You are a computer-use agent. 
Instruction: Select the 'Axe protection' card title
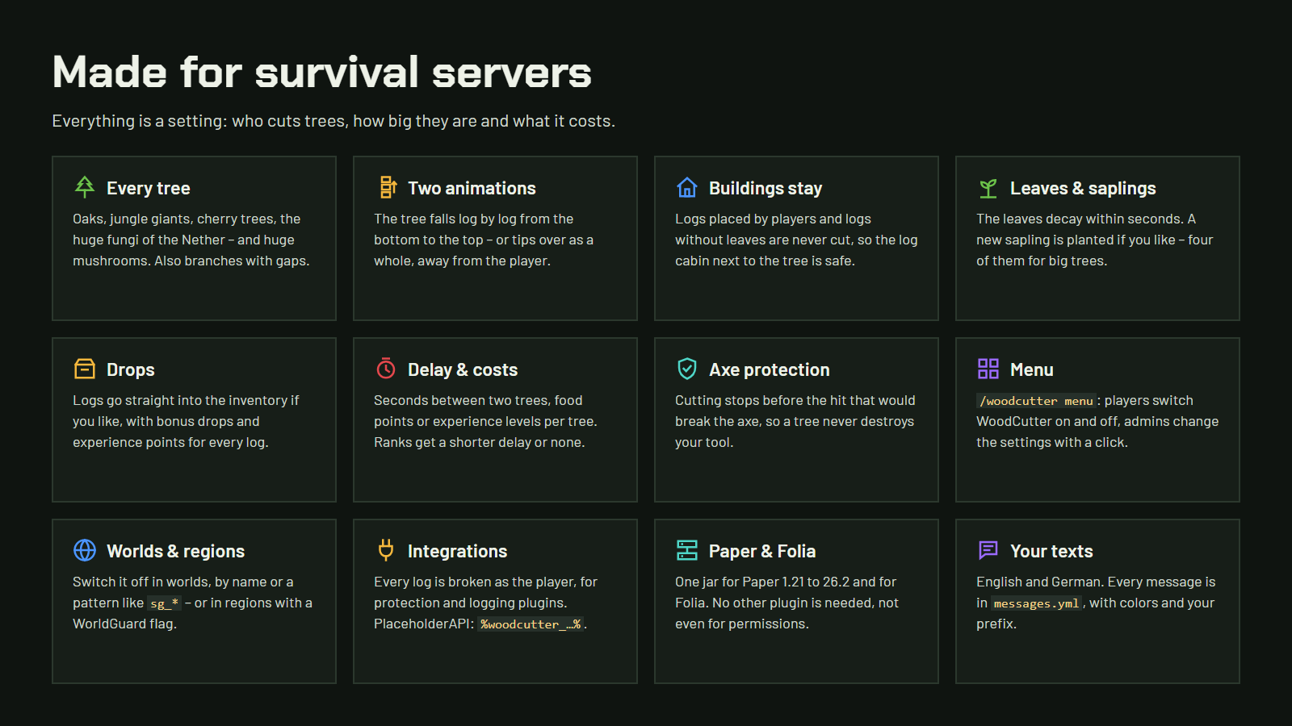click(770, 369)
